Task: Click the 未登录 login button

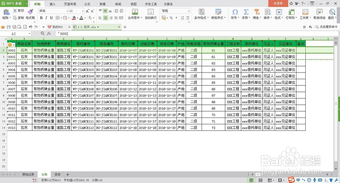Action: point(278,3)
